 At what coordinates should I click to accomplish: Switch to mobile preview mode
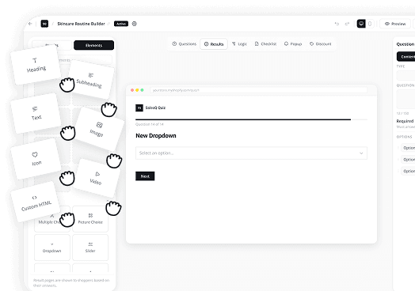[x=370, y=24]
